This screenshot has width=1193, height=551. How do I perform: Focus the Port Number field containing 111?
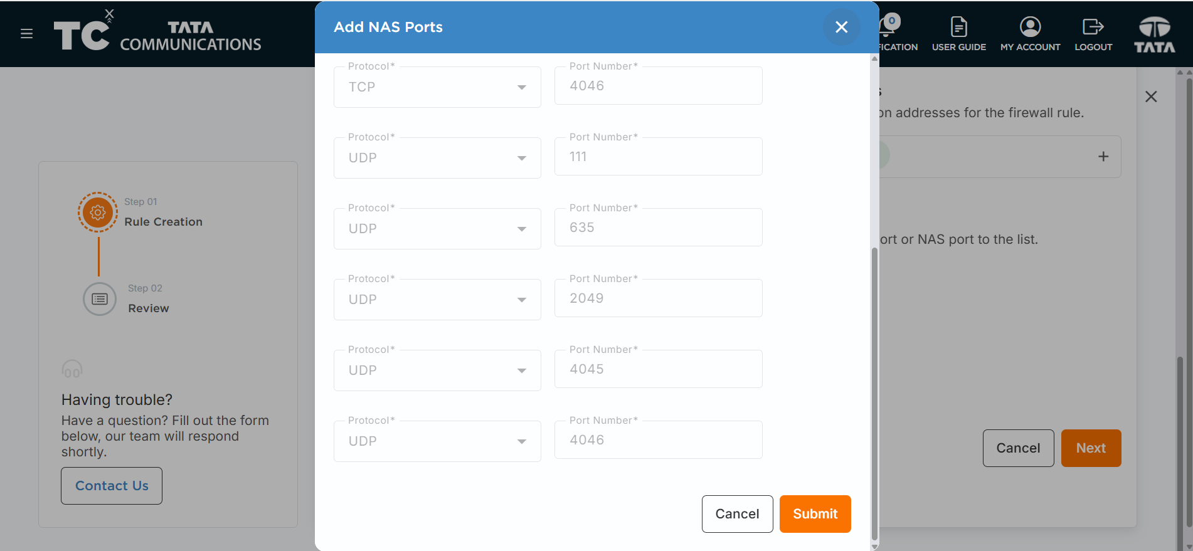(x=659, y=157)
